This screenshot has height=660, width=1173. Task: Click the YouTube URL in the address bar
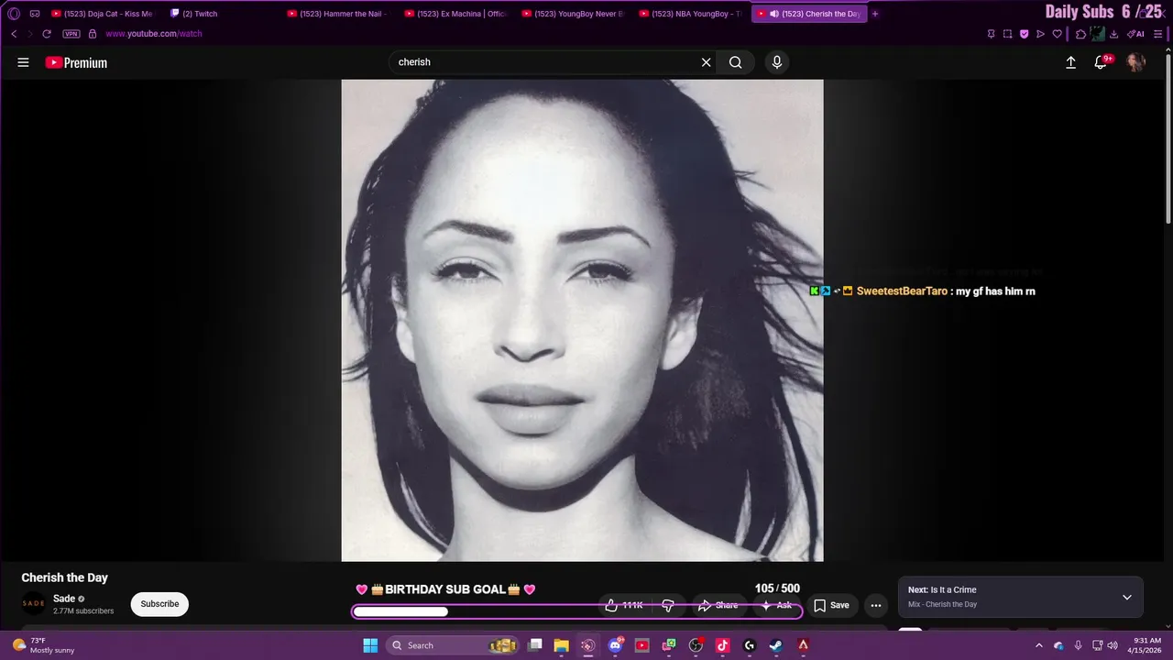154,34
